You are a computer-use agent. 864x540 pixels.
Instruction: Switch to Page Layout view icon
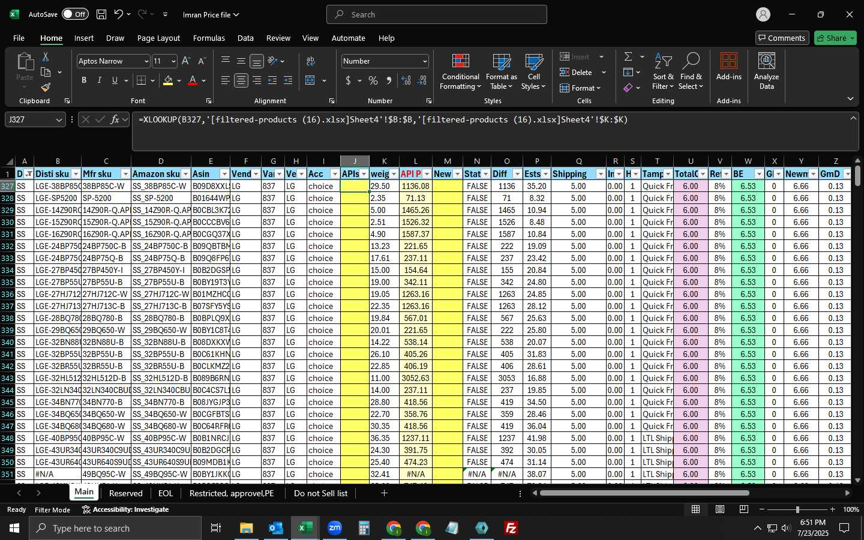click(719, 509)
